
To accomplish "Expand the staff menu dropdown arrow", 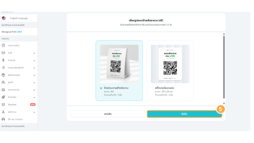I will click(x=34, y=112).
